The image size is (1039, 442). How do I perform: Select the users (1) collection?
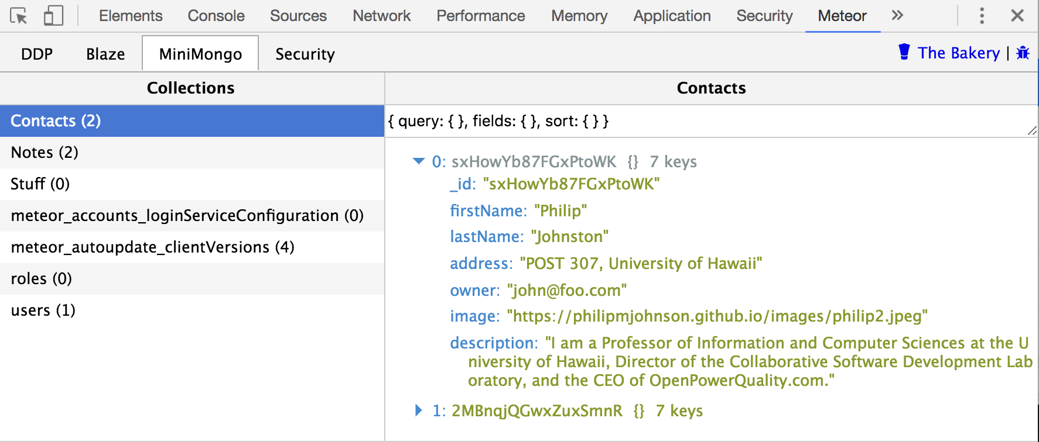[x=43, y=310]
